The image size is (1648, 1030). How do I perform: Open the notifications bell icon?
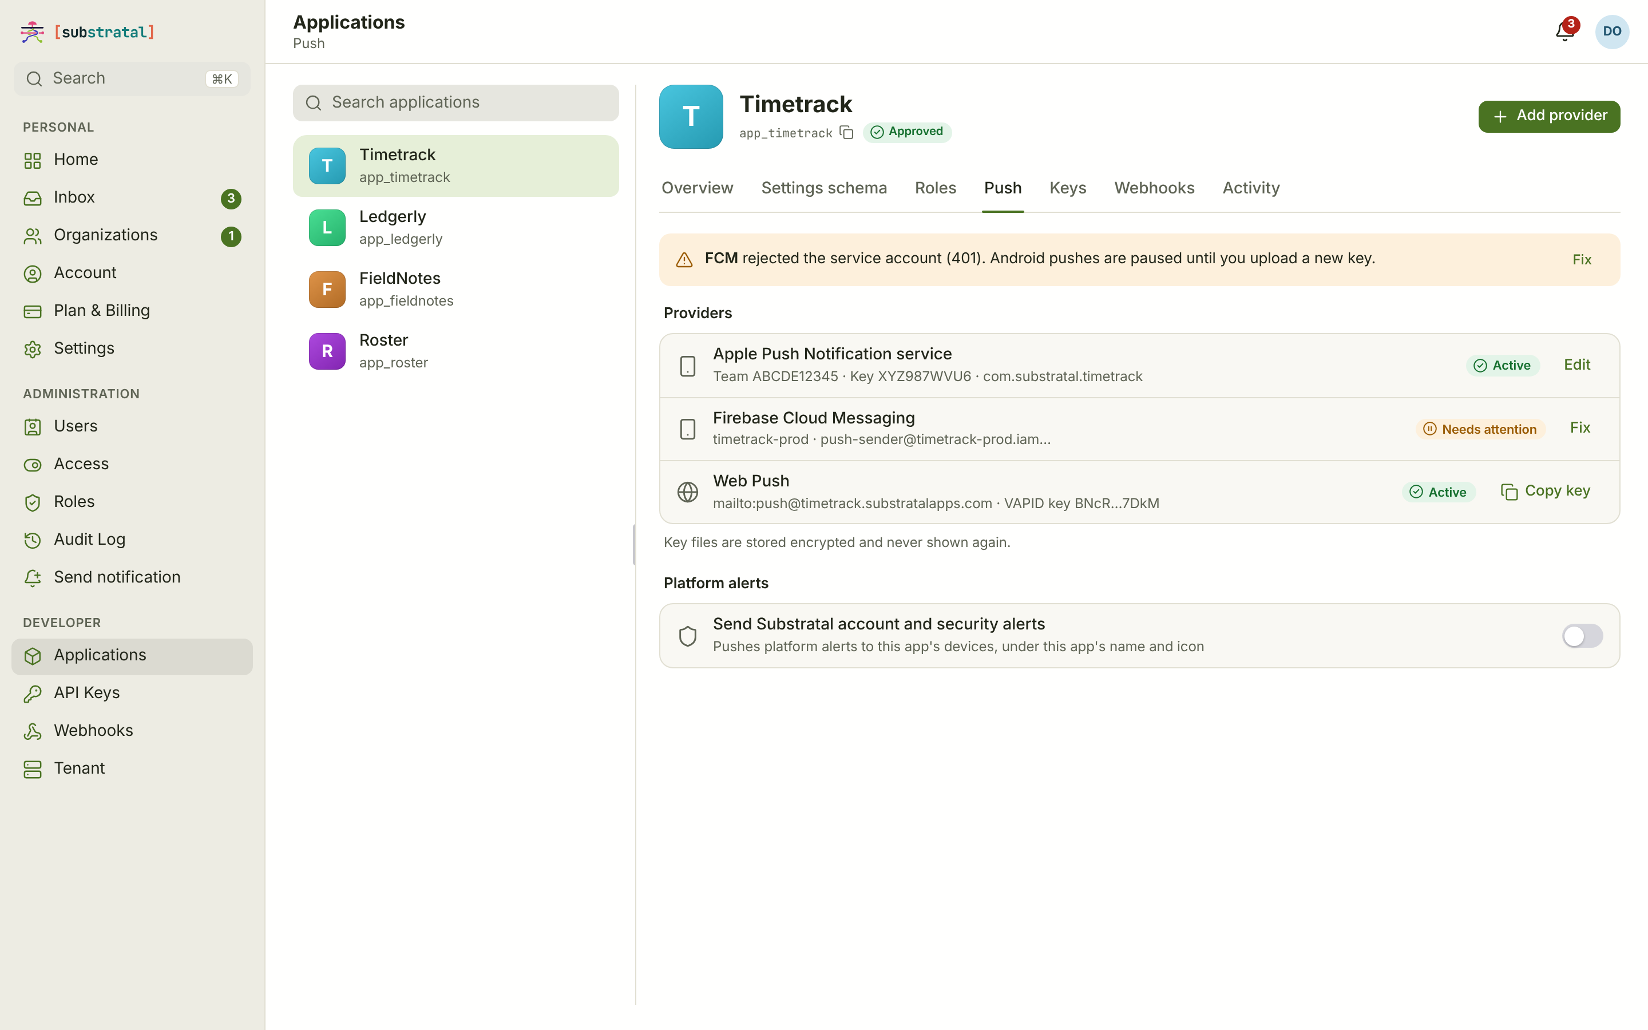[1564, 31]
